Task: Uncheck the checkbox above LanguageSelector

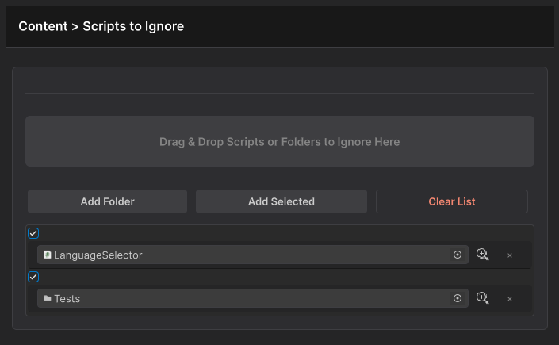Action: (33, 233)
